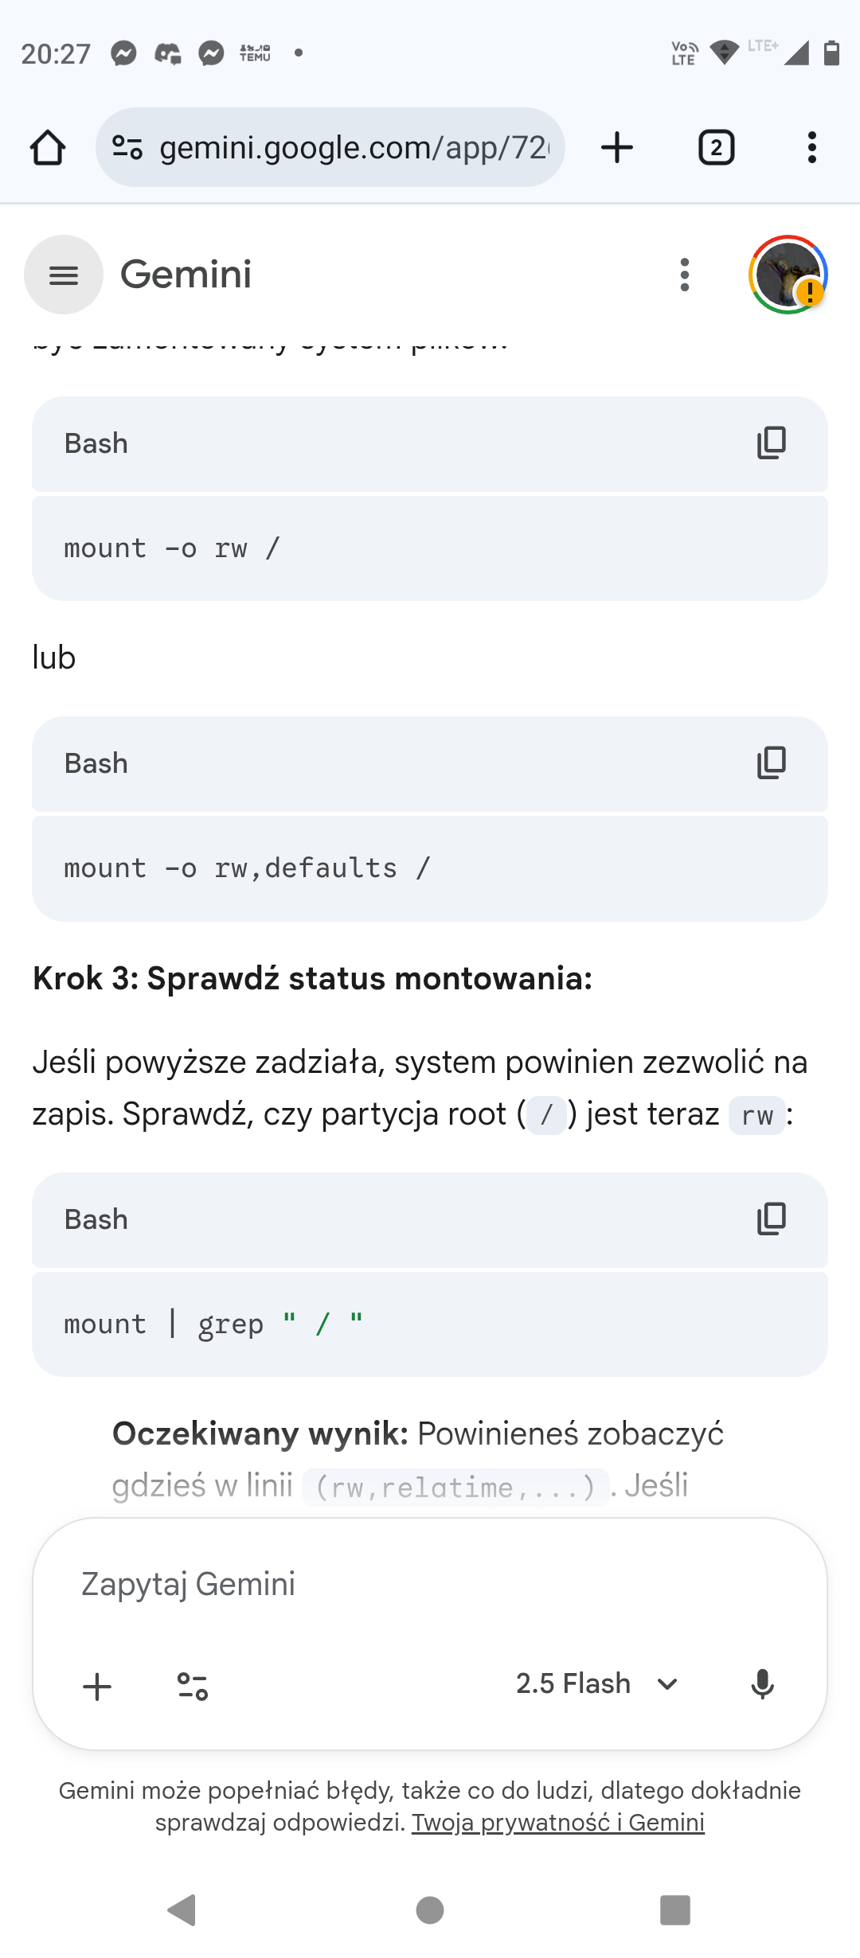The image size is (860, 1958).
Task: Open a new browser tab
Action: click(617, 147)
